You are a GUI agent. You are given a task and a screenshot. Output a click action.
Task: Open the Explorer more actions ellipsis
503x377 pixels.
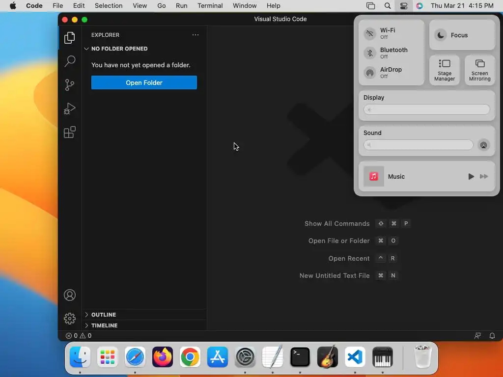196,35
